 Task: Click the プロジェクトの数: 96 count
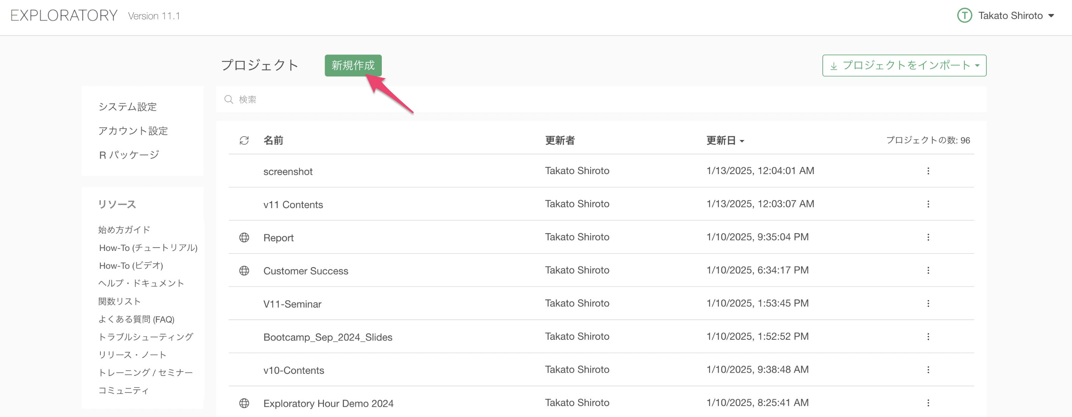(x=928, y=140)
